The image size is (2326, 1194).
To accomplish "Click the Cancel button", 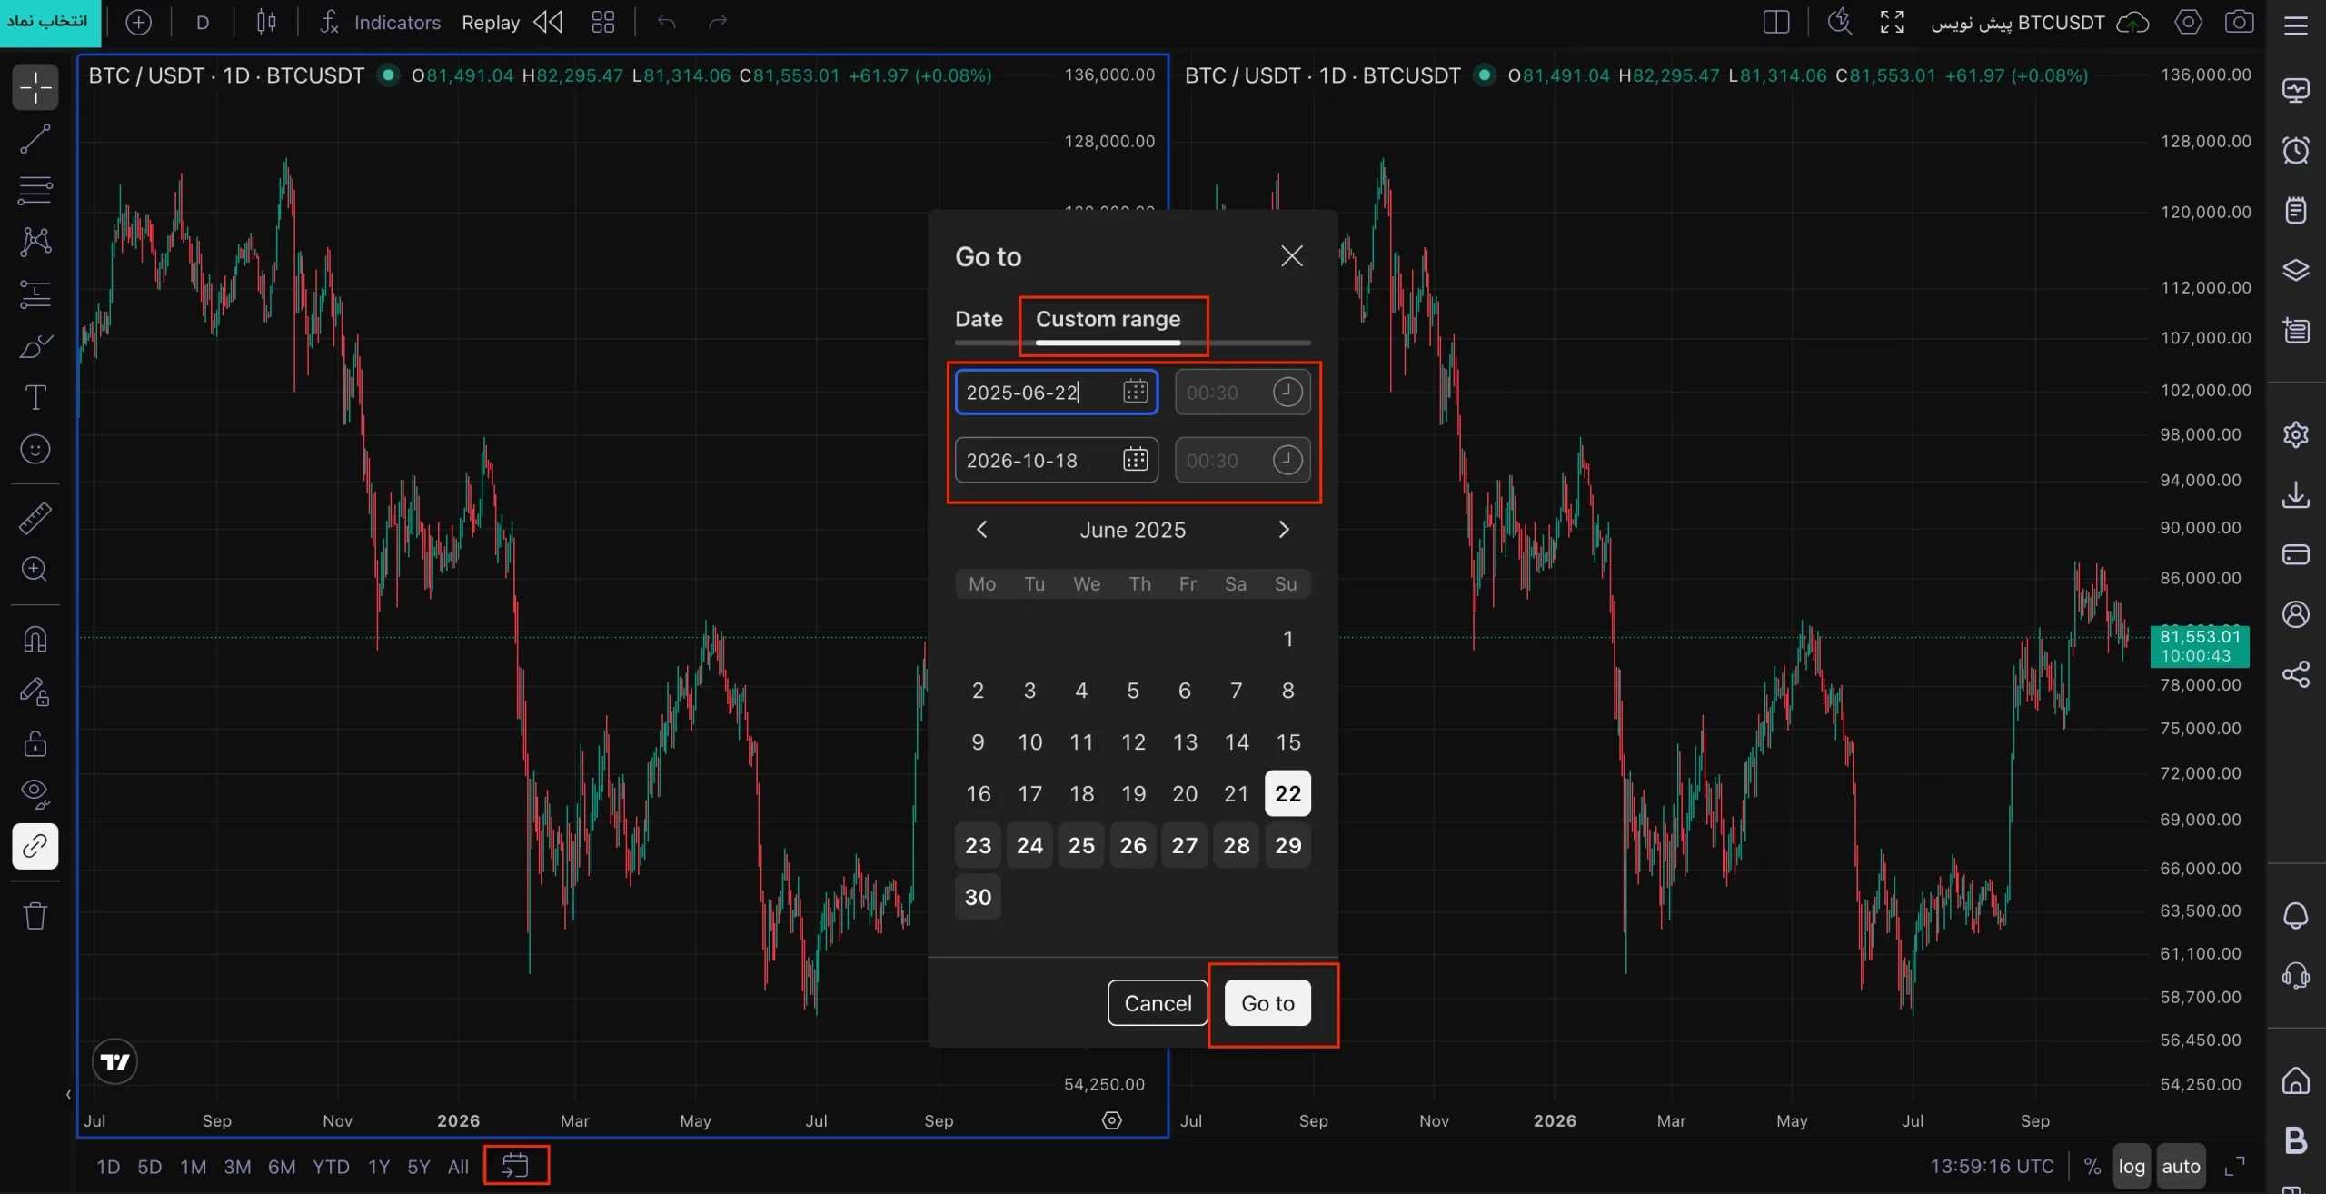I will point(1158,1003).
